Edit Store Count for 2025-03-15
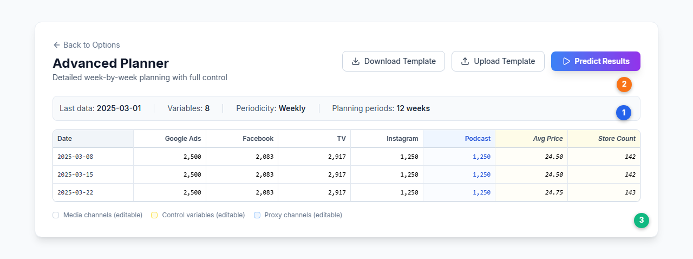The image size is (693, 259). tap(604, 174)
